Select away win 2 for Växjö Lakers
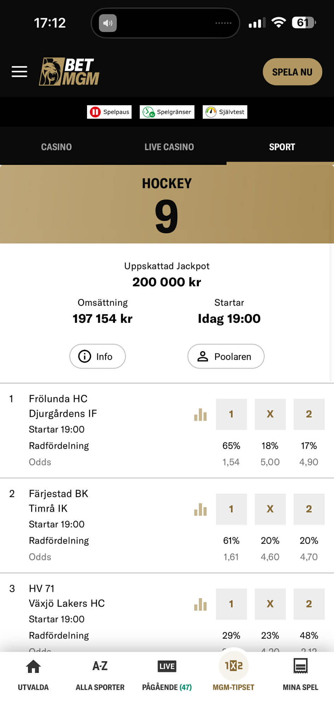334x725 pixels. point(309,604)
